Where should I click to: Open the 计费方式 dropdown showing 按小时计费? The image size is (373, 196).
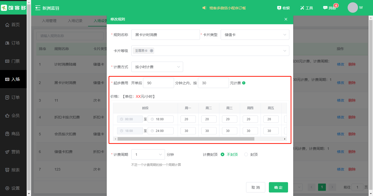[x=157, y=67]
